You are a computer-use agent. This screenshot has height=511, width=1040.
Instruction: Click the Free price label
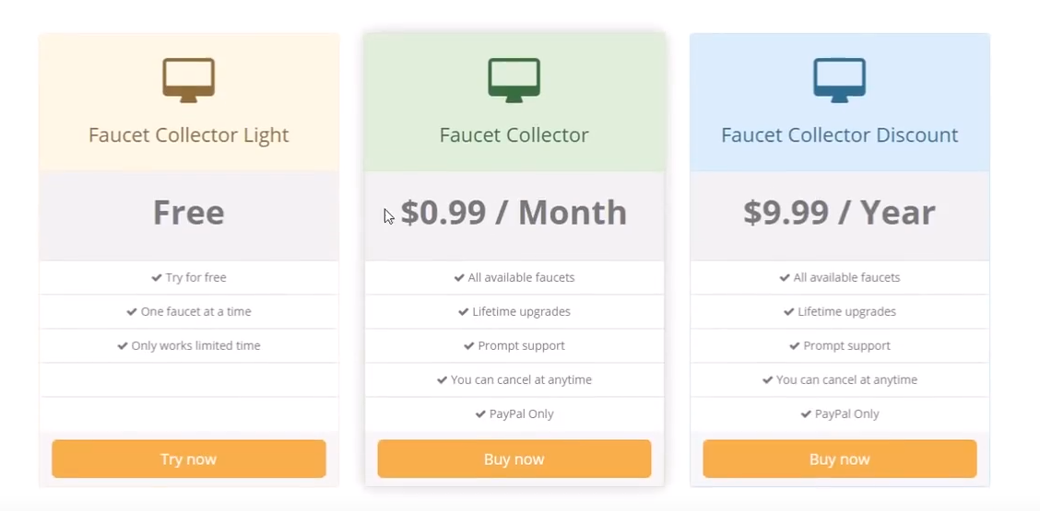(x=188, y=213)
